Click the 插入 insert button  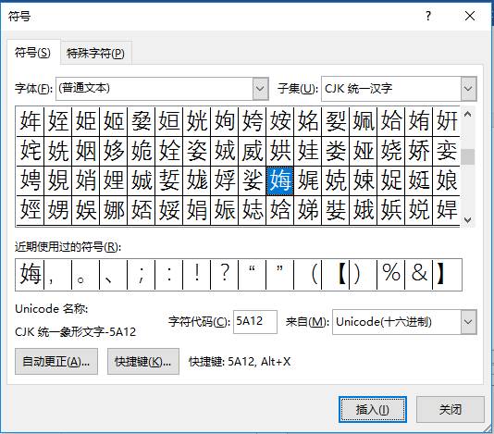click(373, 409)
